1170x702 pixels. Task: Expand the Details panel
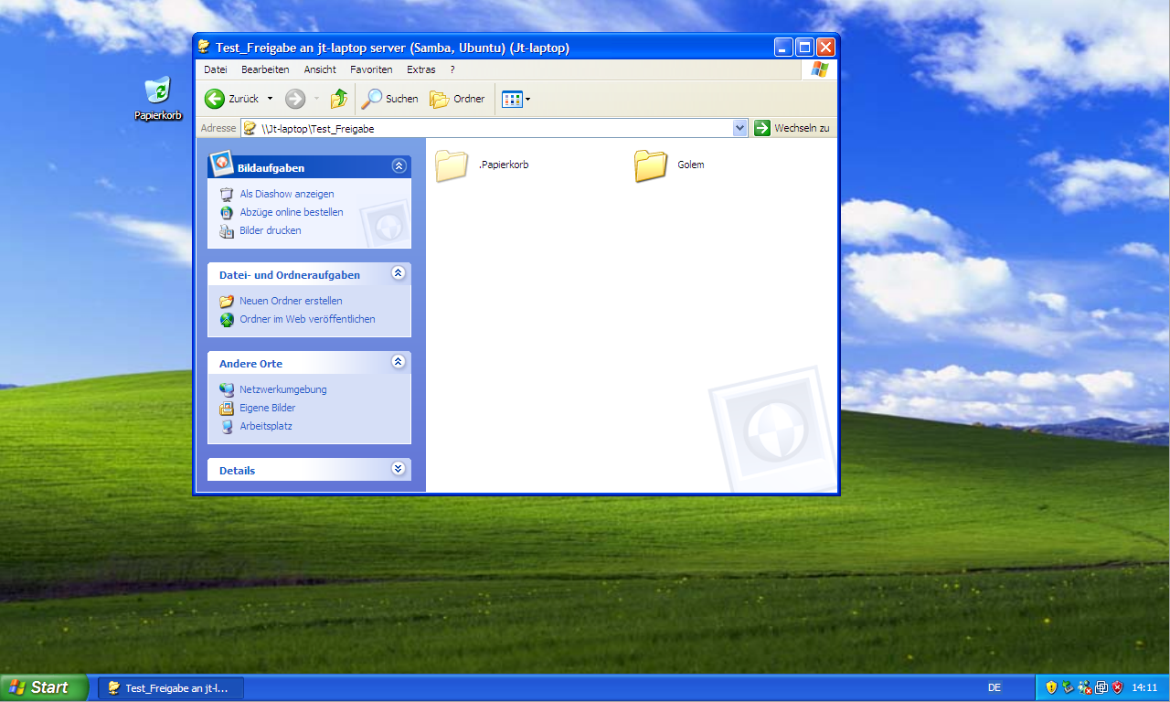coord(398,468)
